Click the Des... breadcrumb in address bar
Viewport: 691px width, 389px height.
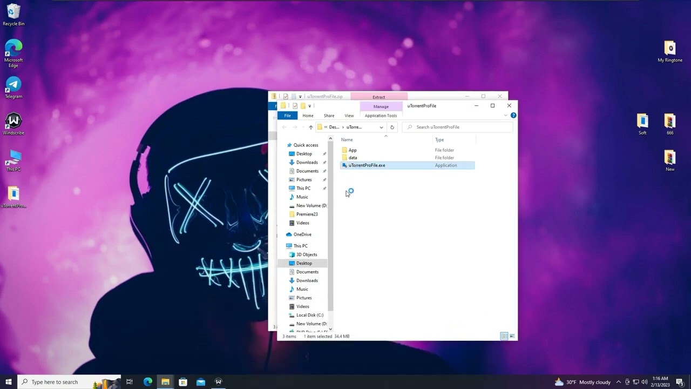coord(334,127)
